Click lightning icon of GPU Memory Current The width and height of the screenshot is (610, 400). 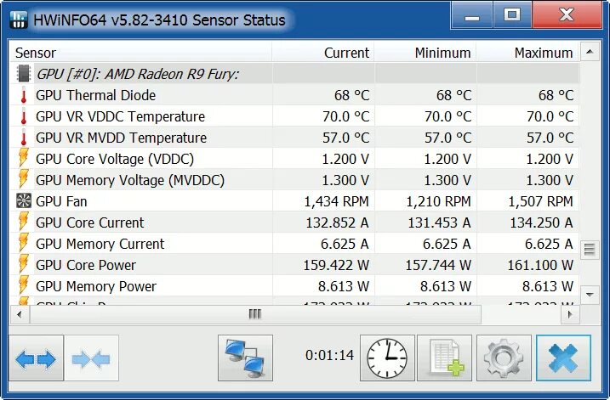point(24,243)
